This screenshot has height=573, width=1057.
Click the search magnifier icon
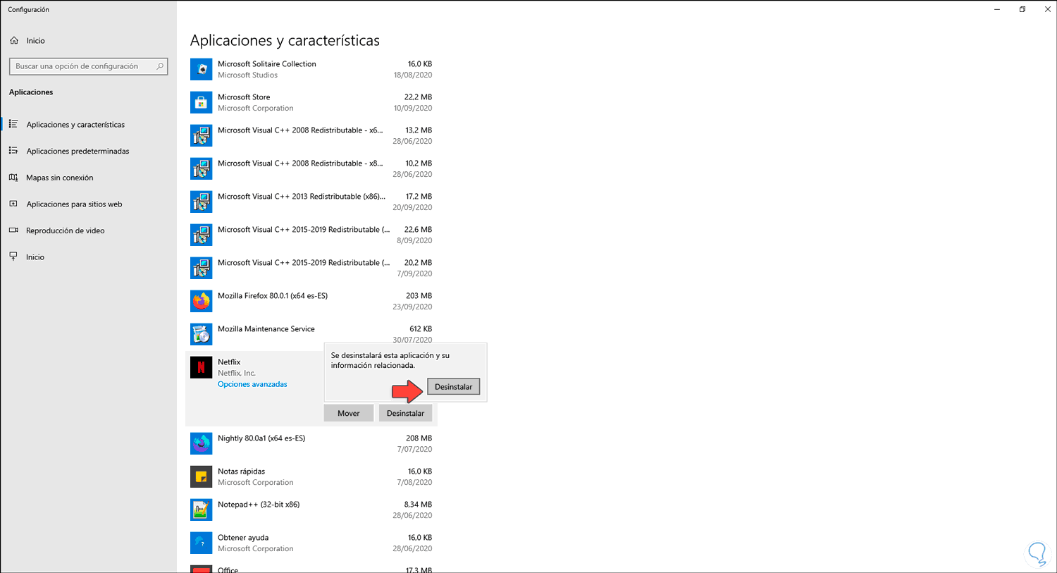(160, 66)
